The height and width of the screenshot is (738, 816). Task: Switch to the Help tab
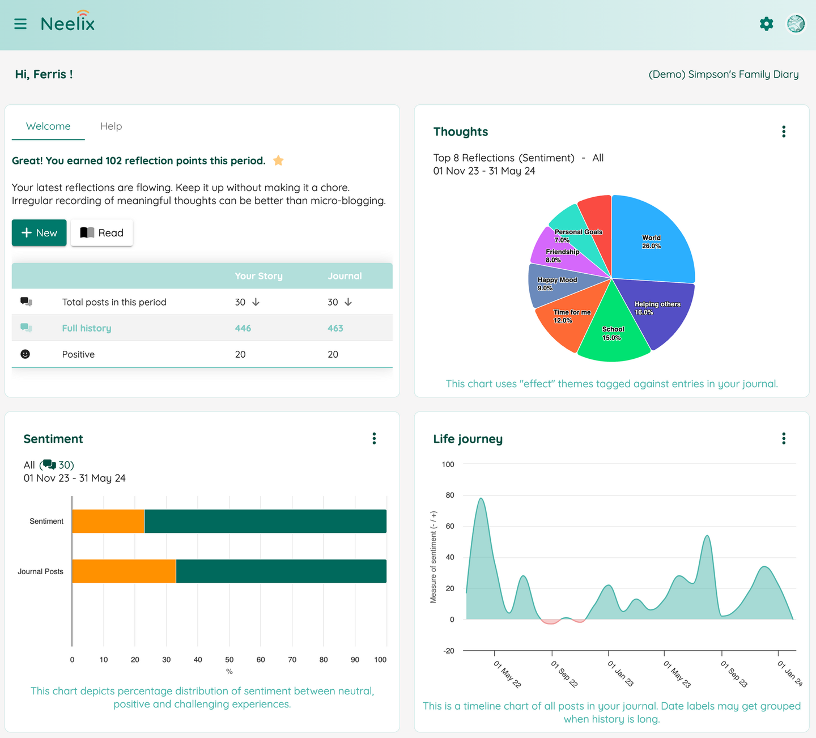coord(111,126)
